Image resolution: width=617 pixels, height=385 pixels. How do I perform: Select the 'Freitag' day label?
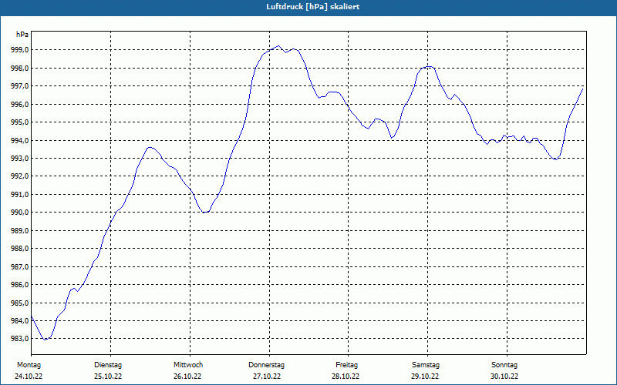[346, 365]
